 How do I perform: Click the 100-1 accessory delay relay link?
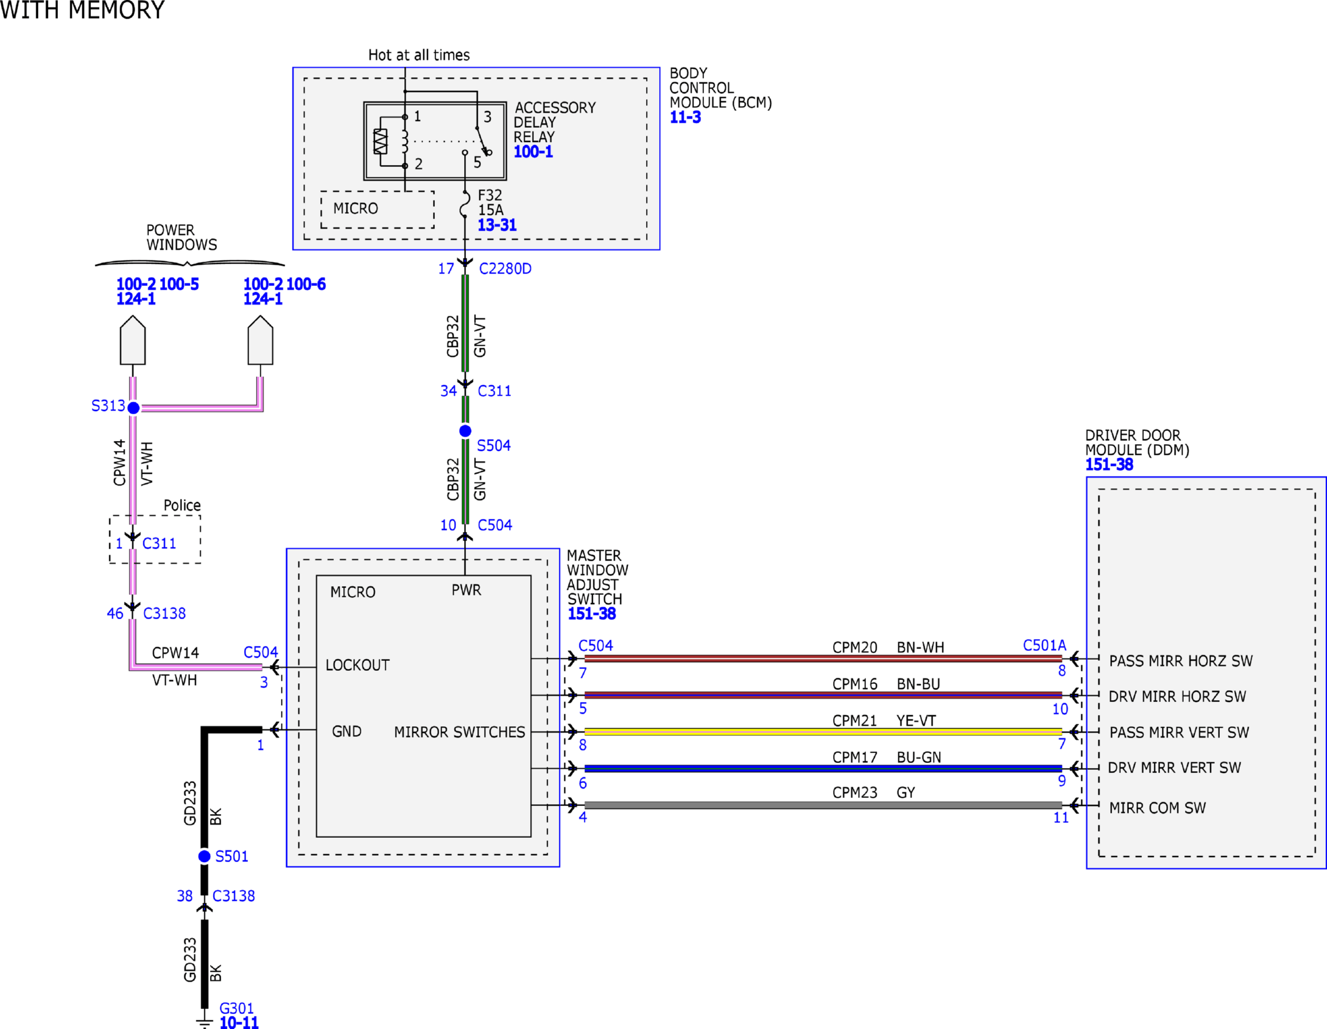coord(533,151)
